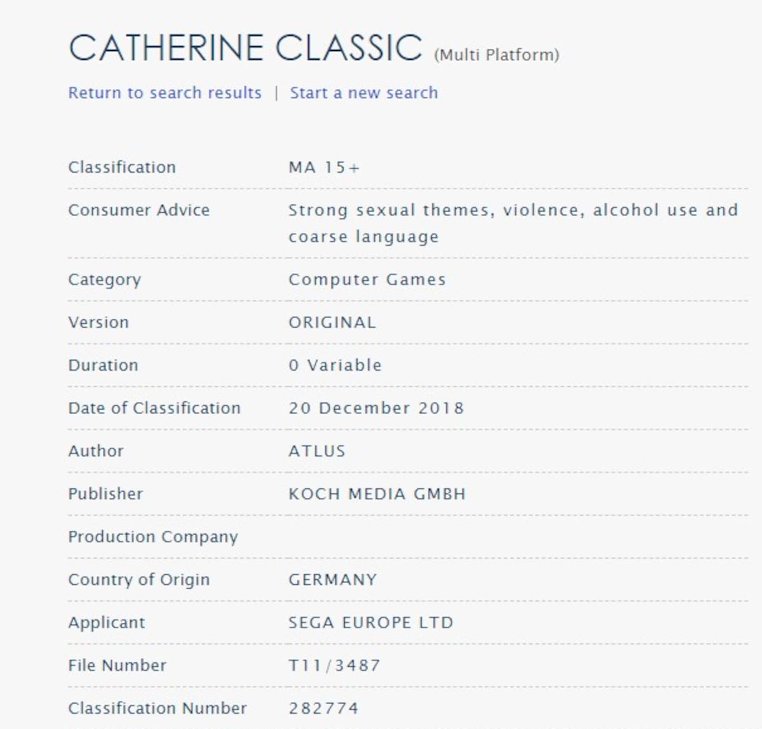
Task: Select the GERMANY country of origin value
Action: [333, 580]
